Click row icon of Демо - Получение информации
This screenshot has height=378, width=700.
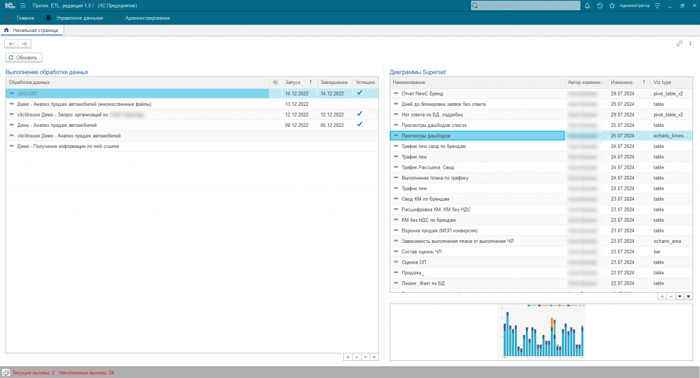point(12,146)
